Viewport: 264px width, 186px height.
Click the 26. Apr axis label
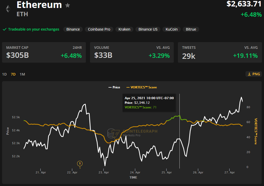coord(198,172)
